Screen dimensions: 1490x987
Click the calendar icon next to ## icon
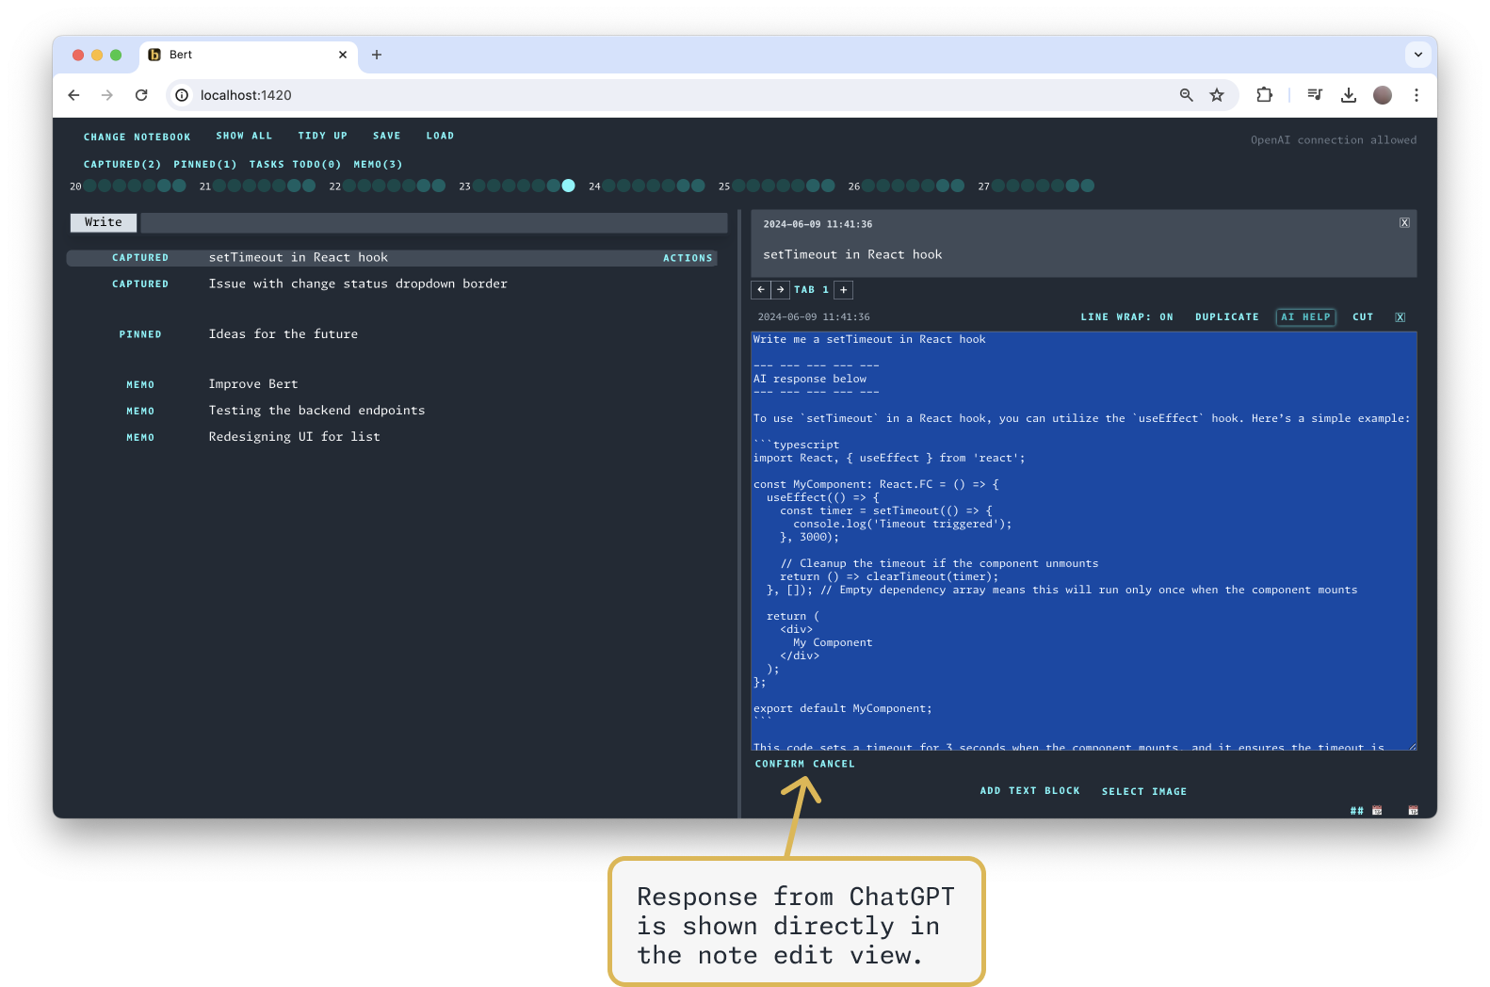click(x=1377, y=810)
